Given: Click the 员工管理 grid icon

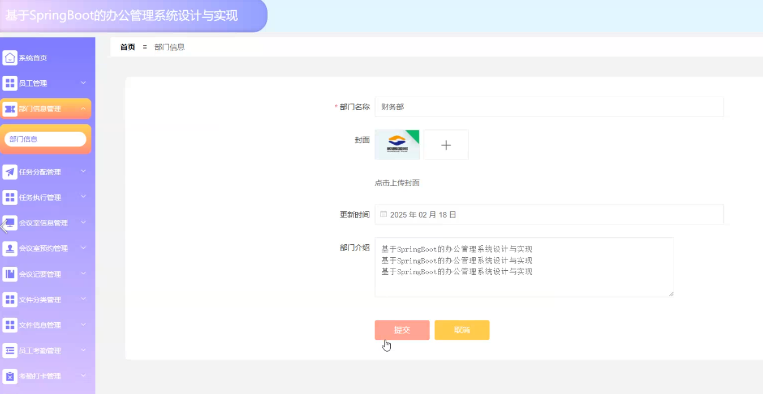Looking at the screenshot, I should pyautogui.click(x=10, y=84).
